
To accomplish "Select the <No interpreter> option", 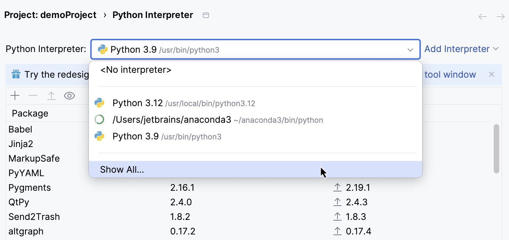I will 135,69.
